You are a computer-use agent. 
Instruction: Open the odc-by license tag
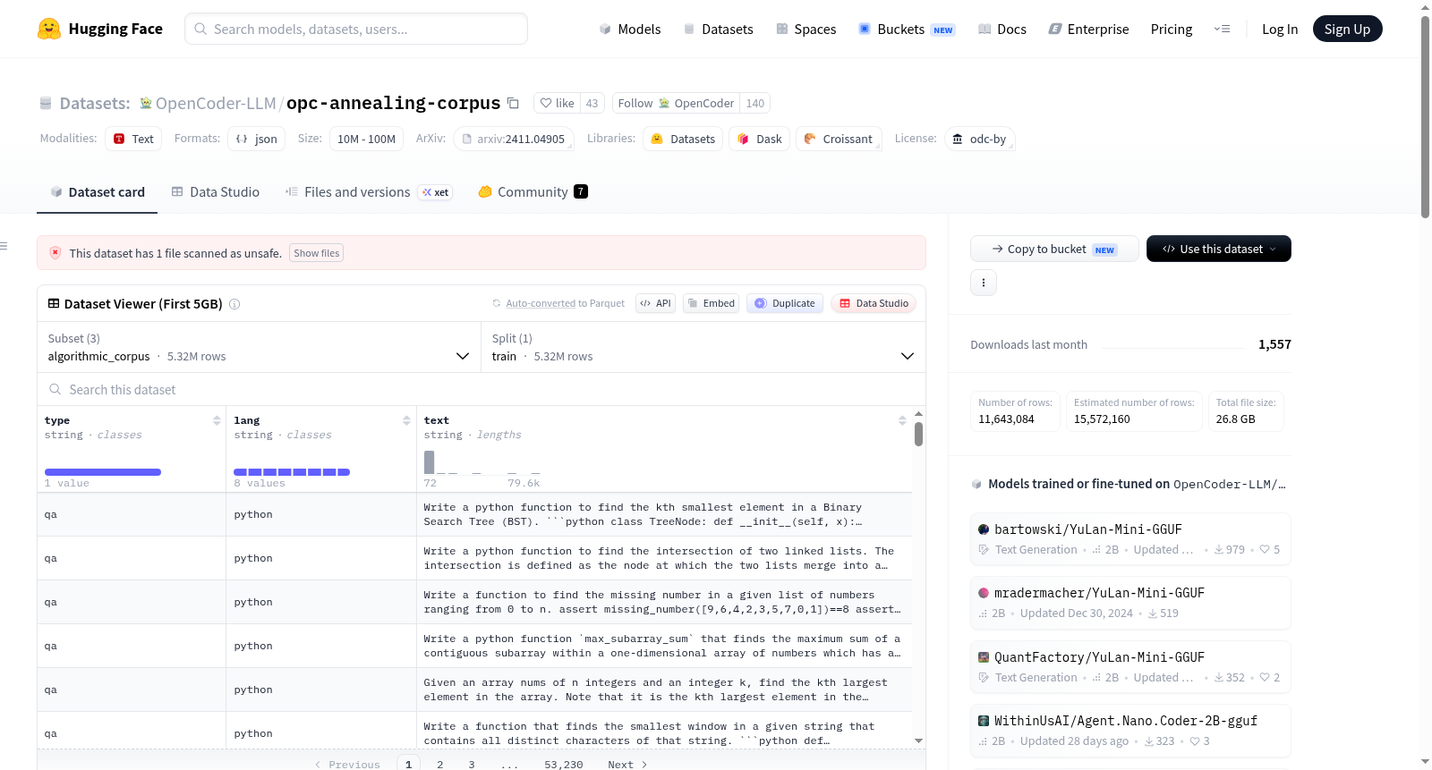pos(979,139)
